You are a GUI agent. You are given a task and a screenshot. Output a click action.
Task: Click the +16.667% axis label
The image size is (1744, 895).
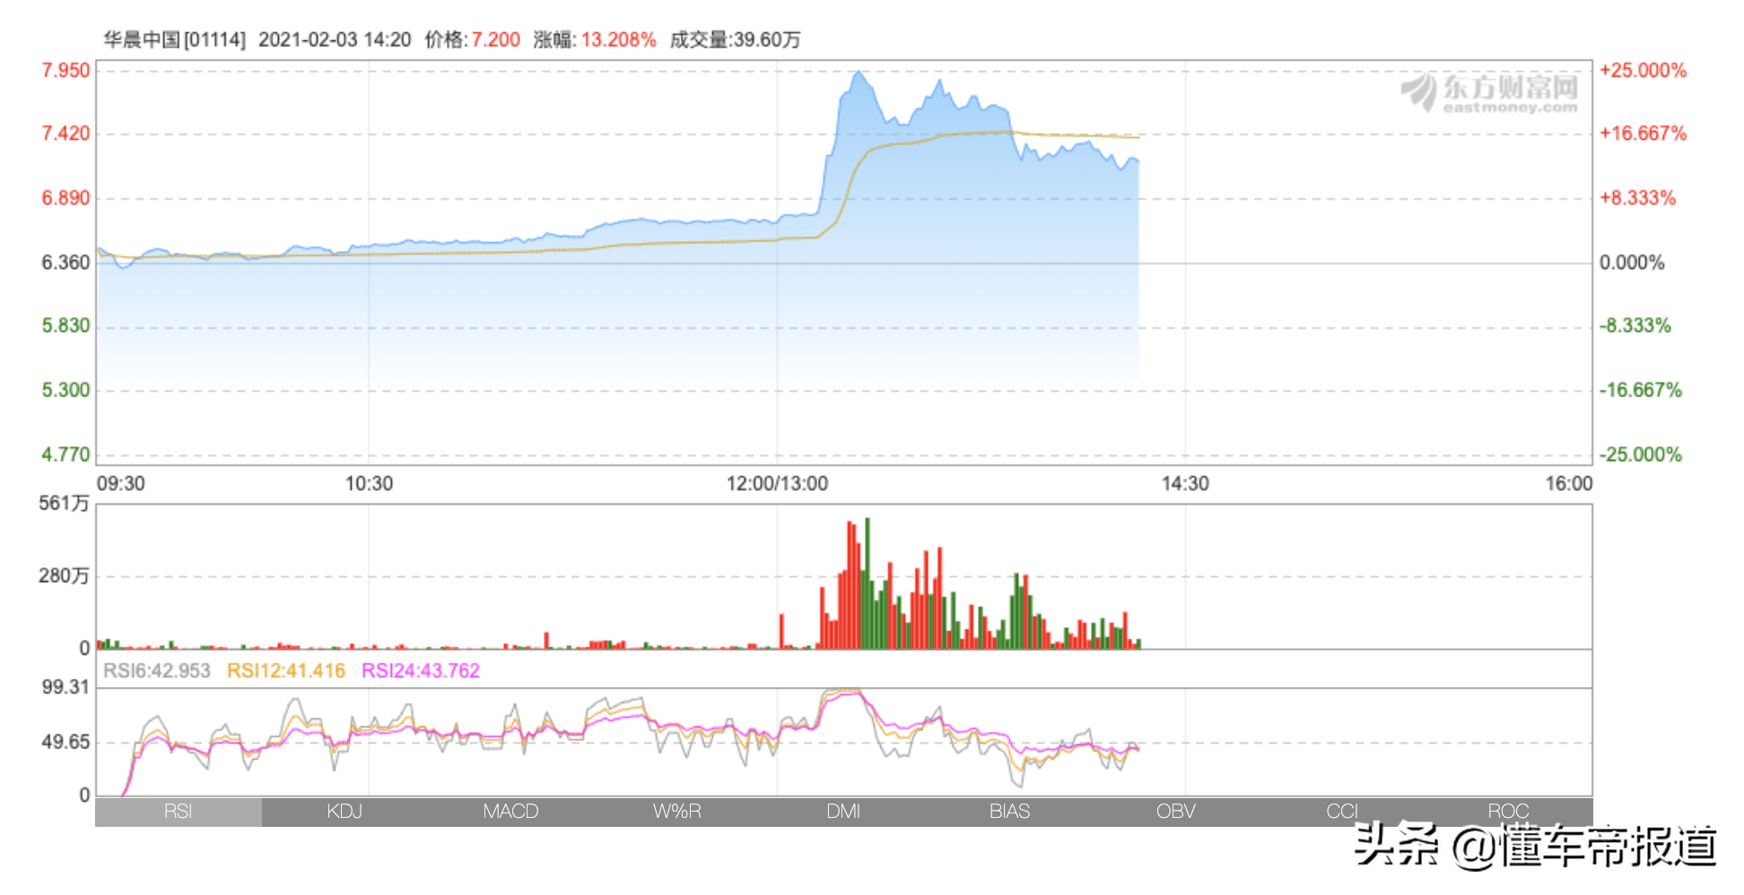[1644, 134]
